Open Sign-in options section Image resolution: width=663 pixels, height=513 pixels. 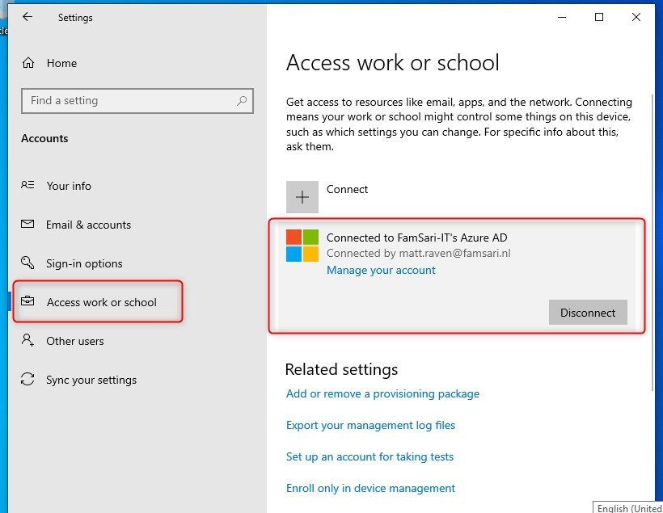(x=84, y=263)
